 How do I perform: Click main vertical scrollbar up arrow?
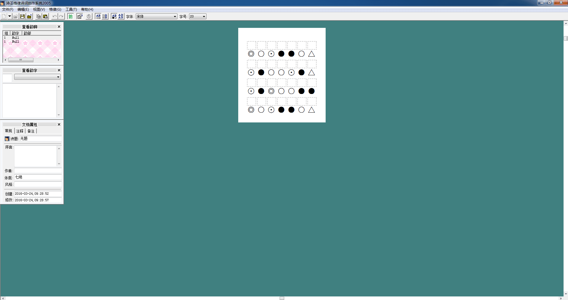click(566, 23)
